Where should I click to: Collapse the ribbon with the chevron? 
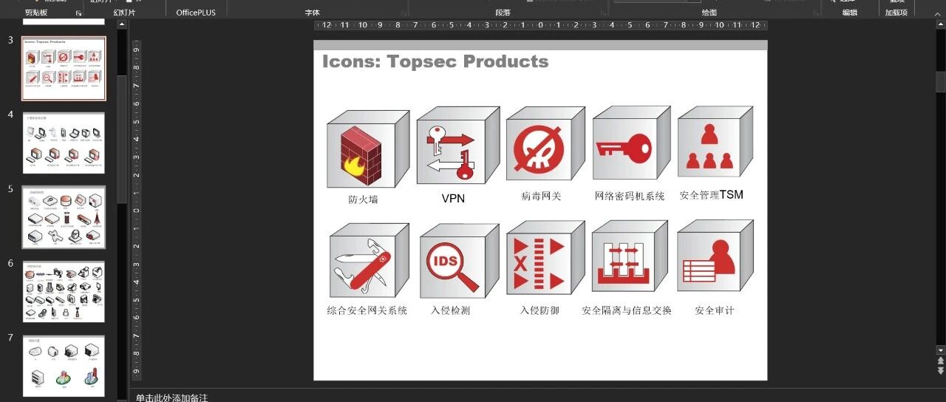939,13
